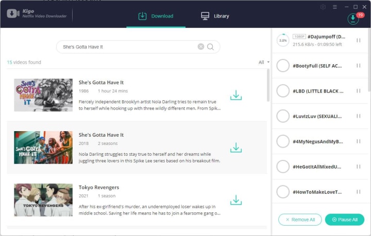This screenshot has width=371, height=236.
Task: Click the Tokyo Revengers title
Action: (98, 187)
